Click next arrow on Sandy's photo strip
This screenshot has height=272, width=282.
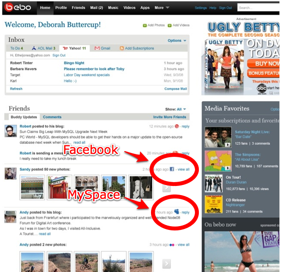[x=166, y=188]
